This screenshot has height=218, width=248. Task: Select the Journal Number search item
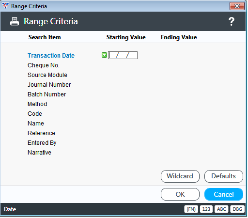(x=49, y=85)
